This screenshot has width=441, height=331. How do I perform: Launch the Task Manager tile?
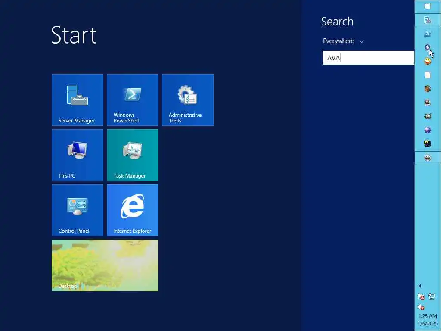tap(133, 155)
